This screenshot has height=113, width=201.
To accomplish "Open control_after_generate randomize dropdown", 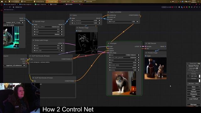I will tap(124, 57).
